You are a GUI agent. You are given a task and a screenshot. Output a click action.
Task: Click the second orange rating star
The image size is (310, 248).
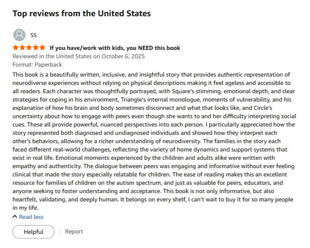click(23, 47)
